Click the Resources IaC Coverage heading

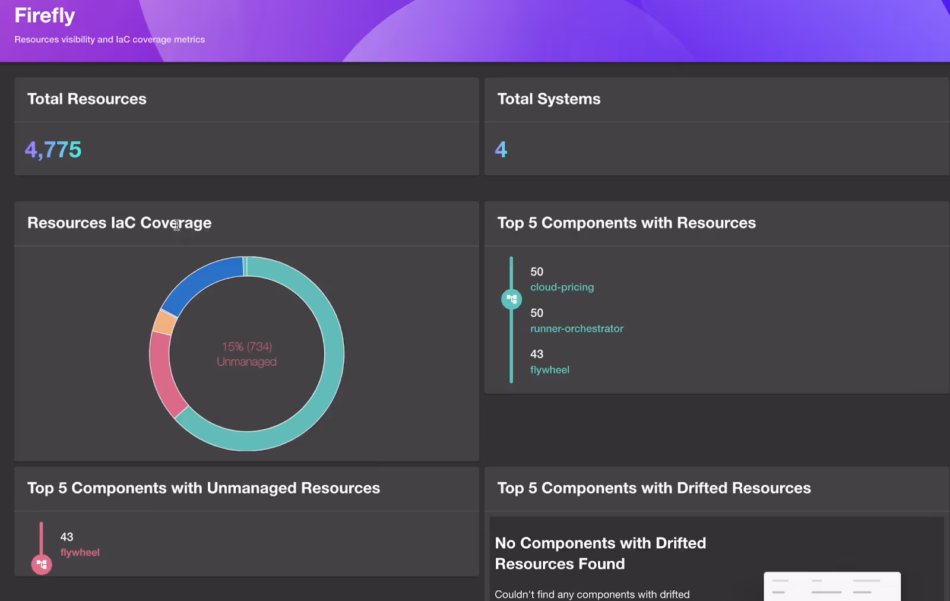coord(119,223)
